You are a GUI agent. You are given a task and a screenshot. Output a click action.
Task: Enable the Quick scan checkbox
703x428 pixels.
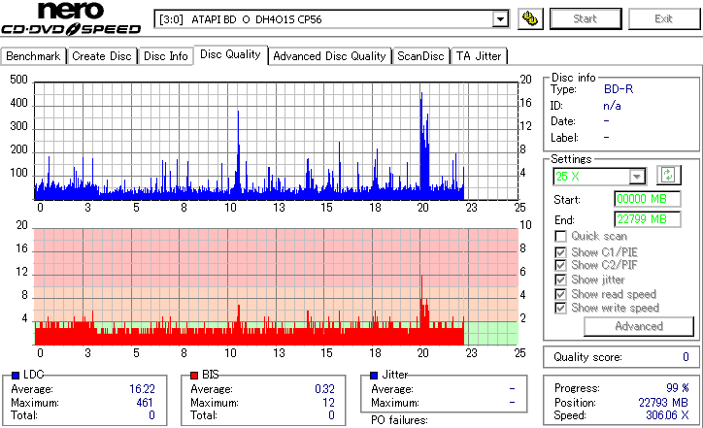pyautogui.click(x=560, y=236)
